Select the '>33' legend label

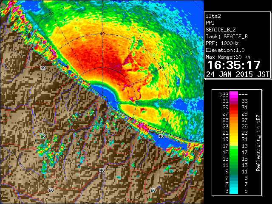[224, 95]
